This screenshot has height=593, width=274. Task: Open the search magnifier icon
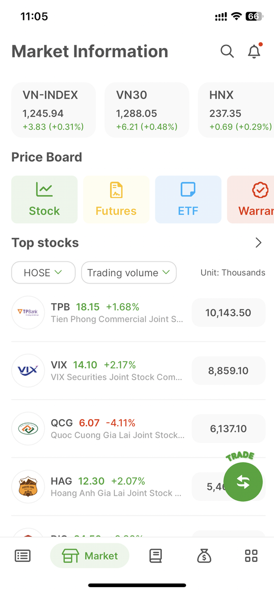227,51
